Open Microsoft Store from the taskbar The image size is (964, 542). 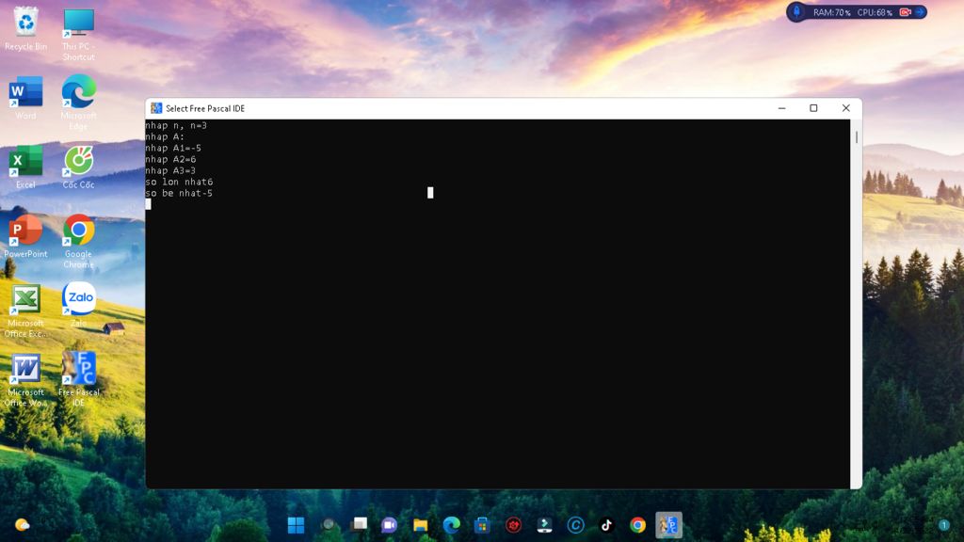click(x=482, y=525)
